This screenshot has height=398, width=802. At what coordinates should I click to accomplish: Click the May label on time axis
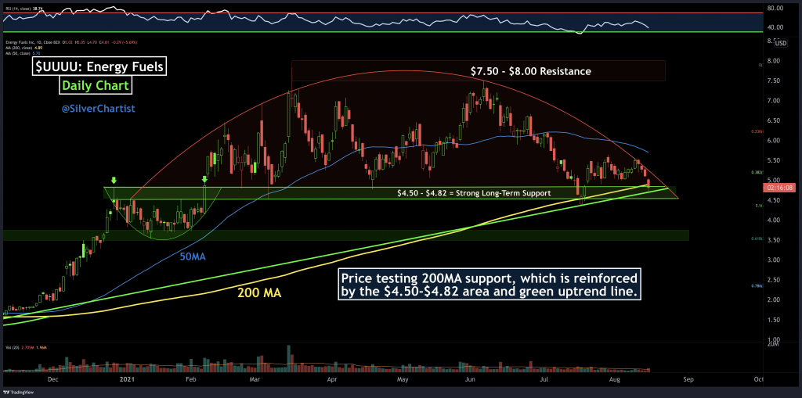[403, 379]
